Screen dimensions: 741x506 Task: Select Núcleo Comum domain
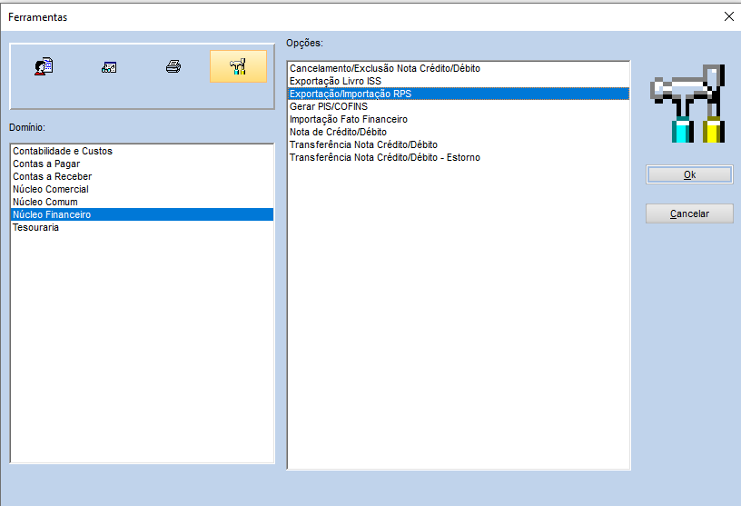click(45, 202)
